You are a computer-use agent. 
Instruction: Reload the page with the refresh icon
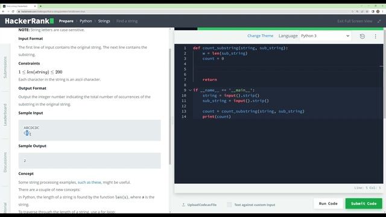click(13, 11)
